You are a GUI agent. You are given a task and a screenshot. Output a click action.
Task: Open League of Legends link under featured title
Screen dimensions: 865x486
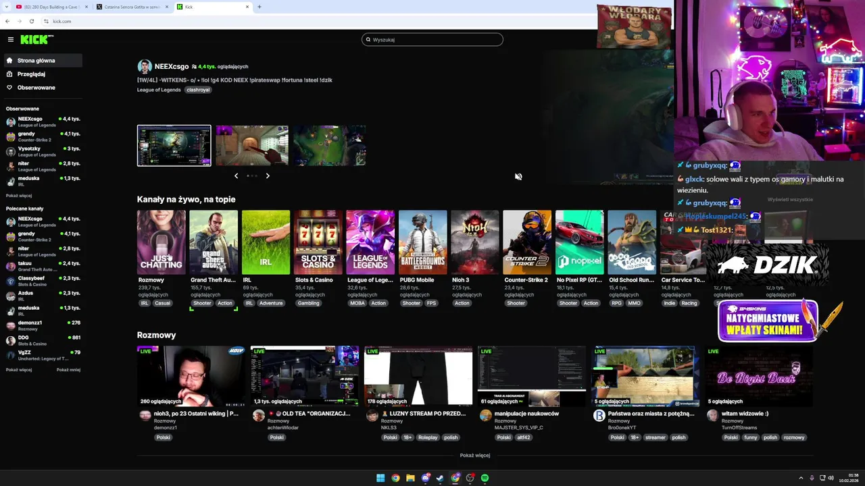coord(159,90)
